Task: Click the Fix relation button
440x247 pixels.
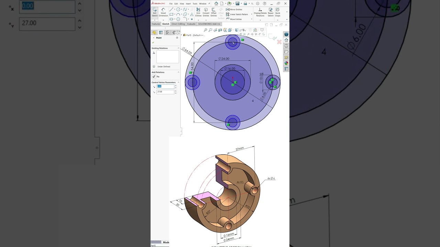Action: coord(154,77)
